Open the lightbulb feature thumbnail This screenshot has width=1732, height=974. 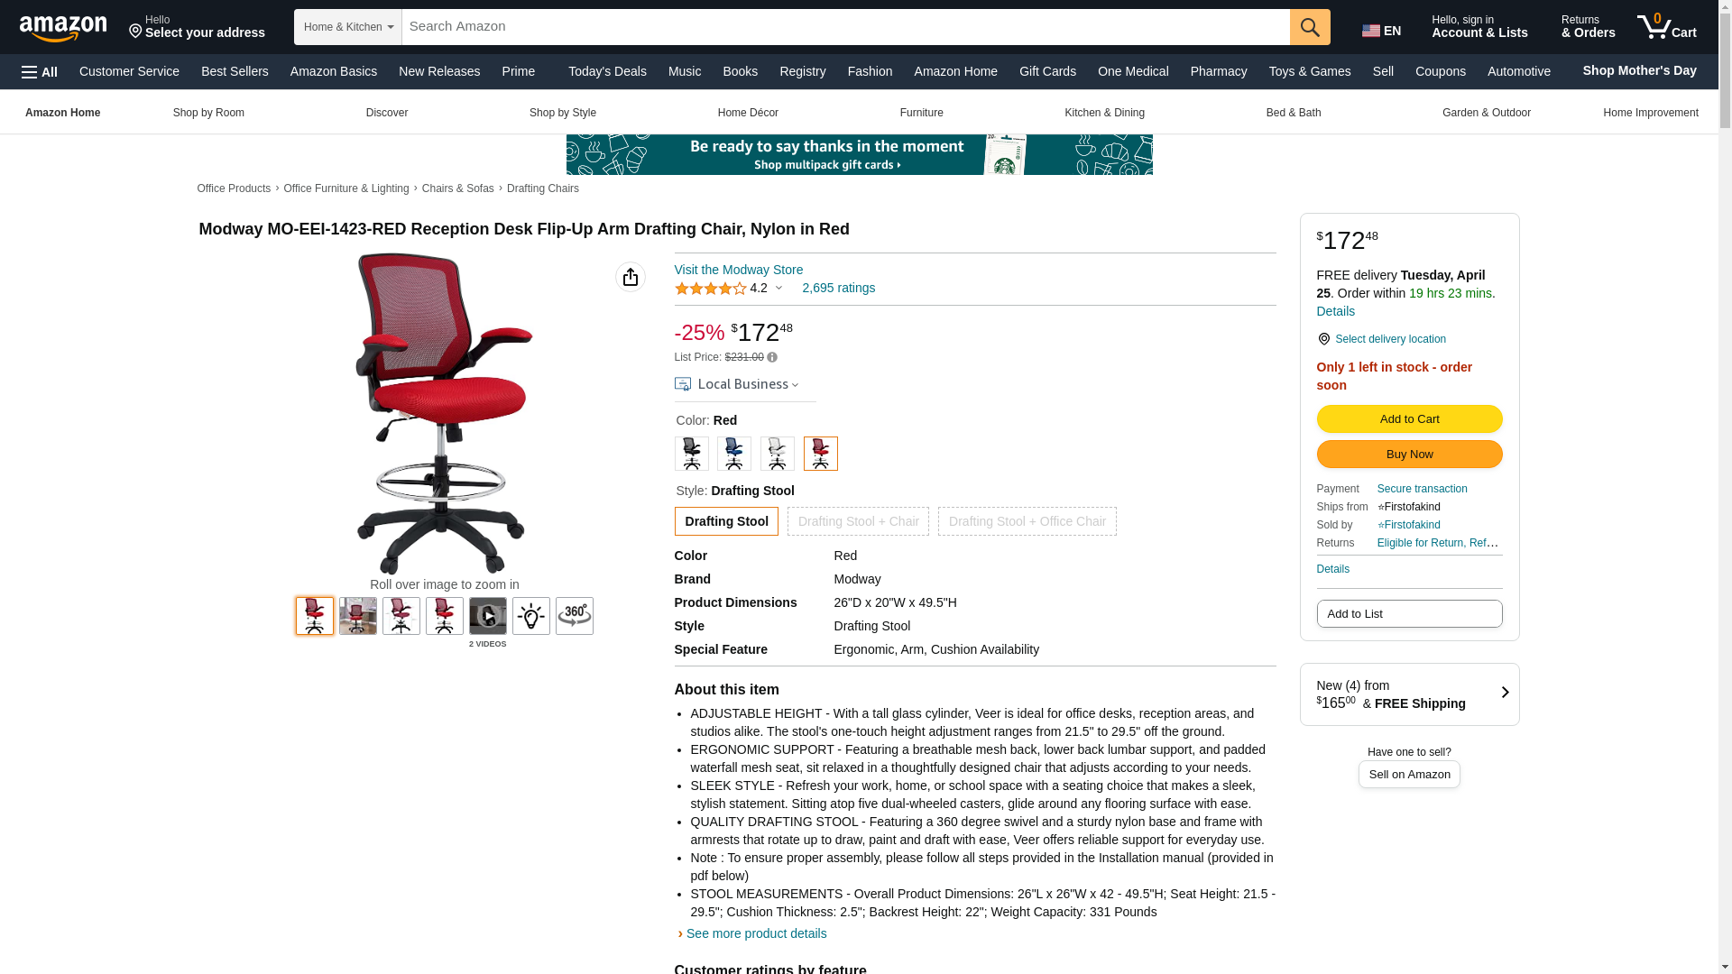[530, 616]
